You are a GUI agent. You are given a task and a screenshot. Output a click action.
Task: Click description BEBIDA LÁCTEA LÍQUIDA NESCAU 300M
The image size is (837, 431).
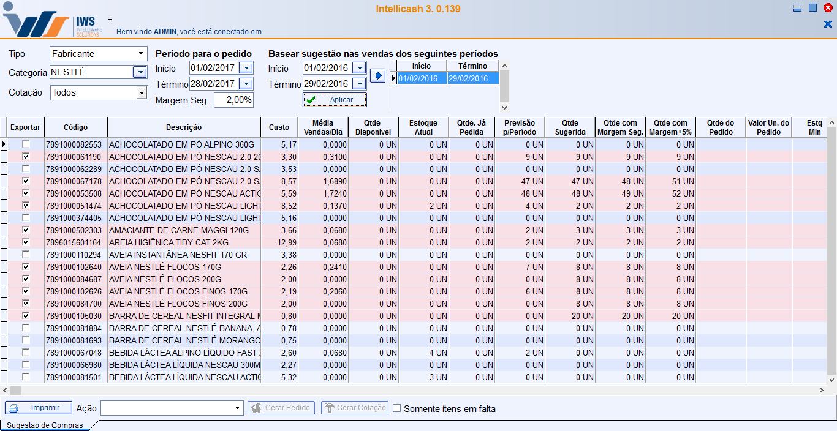pos(184,365)
